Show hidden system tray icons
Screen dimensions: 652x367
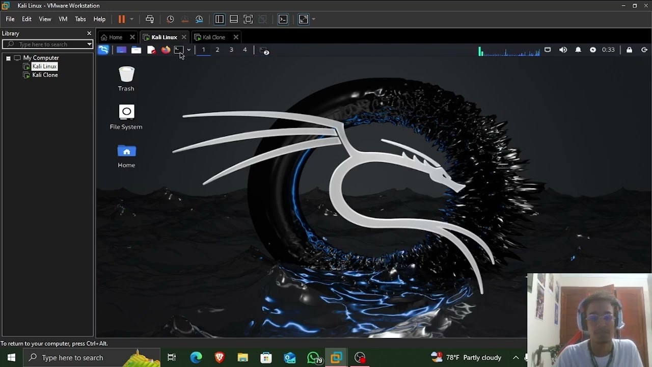pos(516,358)
